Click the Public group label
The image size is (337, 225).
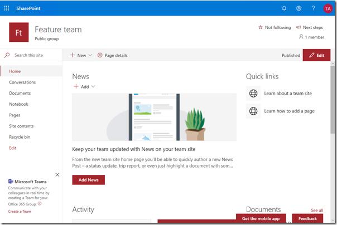pyautogui.click(x=47, y=39)
